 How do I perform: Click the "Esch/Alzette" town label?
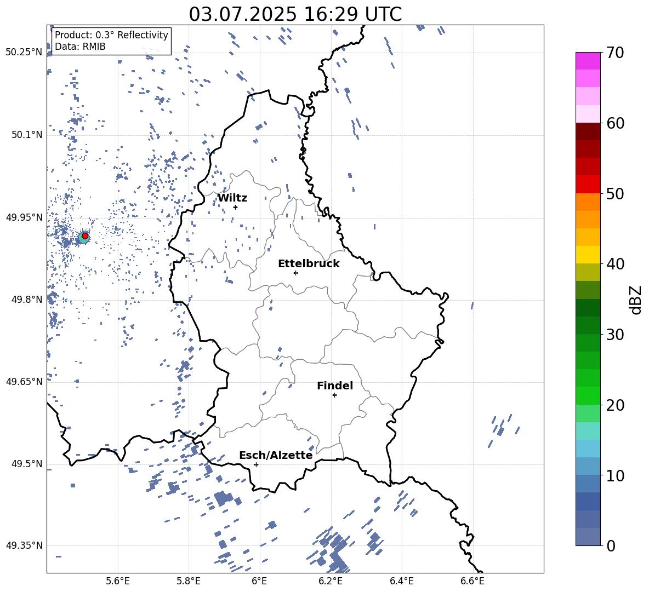276,456
